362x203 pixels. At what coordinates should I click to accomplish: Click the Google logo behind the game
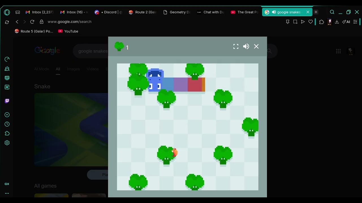(x=47, y=51)
